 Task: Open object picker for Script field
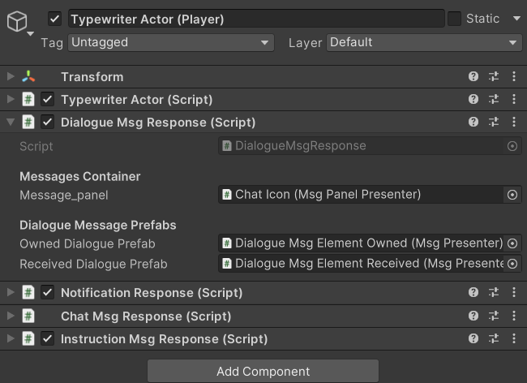(x=512, y=146)
